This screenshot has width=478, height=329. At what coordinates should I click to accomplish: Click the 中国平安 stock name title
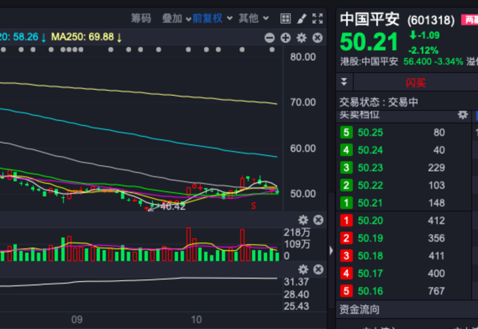point(370,19)
